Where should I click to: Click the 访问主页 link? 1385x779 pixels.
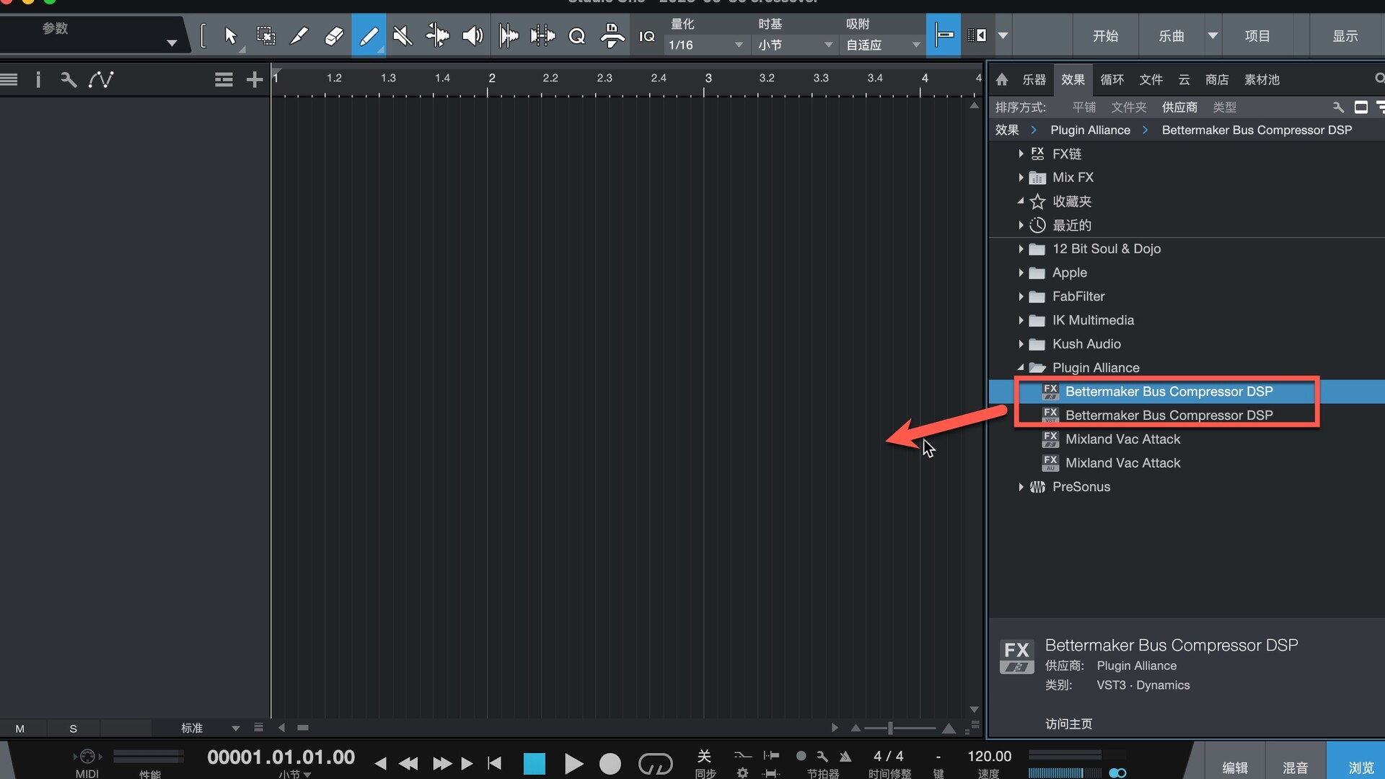tap(1068, 723)
